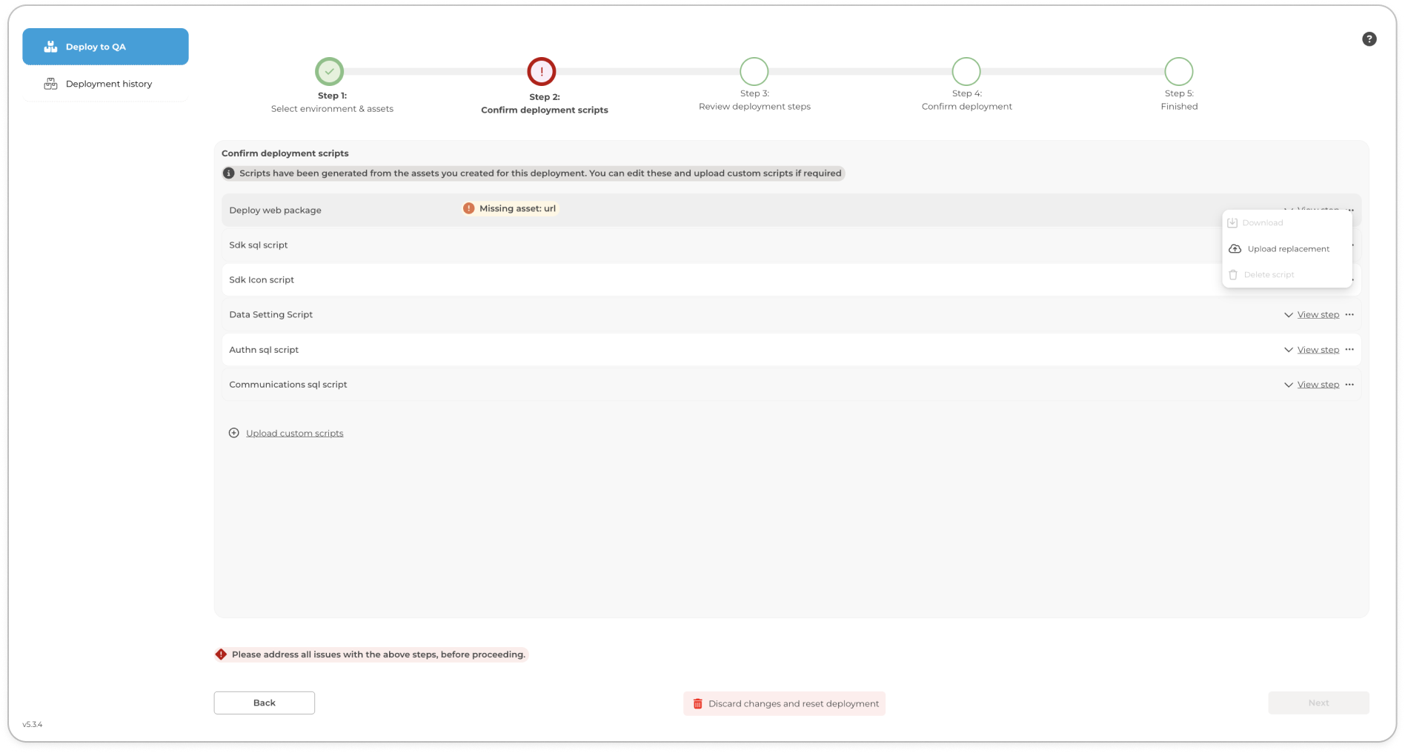Select Deploy to QA sidebar item

point(105,47)
